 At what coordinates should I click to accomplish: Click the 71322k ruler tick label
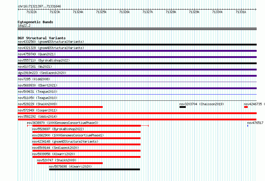tap(32, 12)
